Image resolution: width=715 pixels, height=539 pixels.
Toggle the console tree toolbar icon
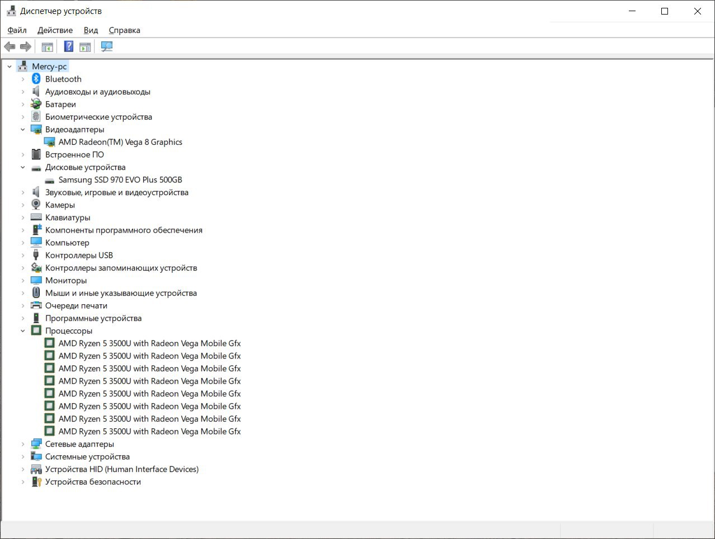click(47, 47)
